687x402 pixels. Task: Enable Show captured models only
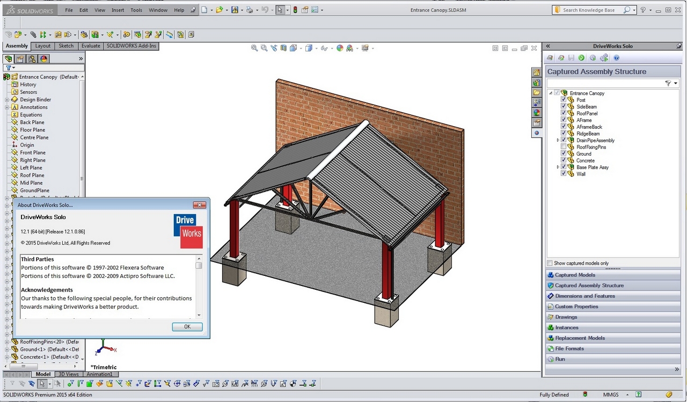tap(550, 263)
